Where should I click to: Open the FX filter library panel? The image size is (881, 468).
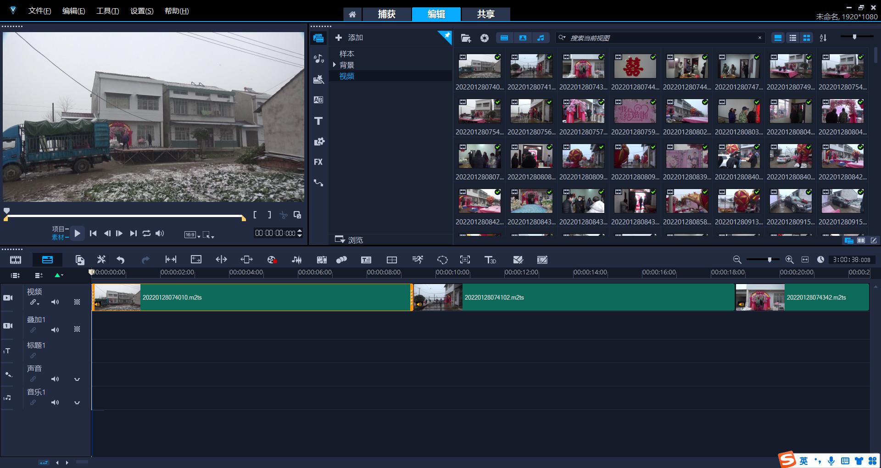tap(318, 162)
